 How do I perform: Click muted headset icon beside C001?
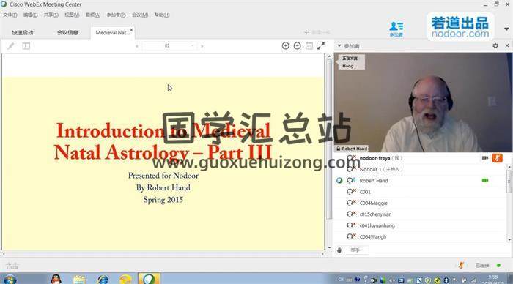(351, 192)
